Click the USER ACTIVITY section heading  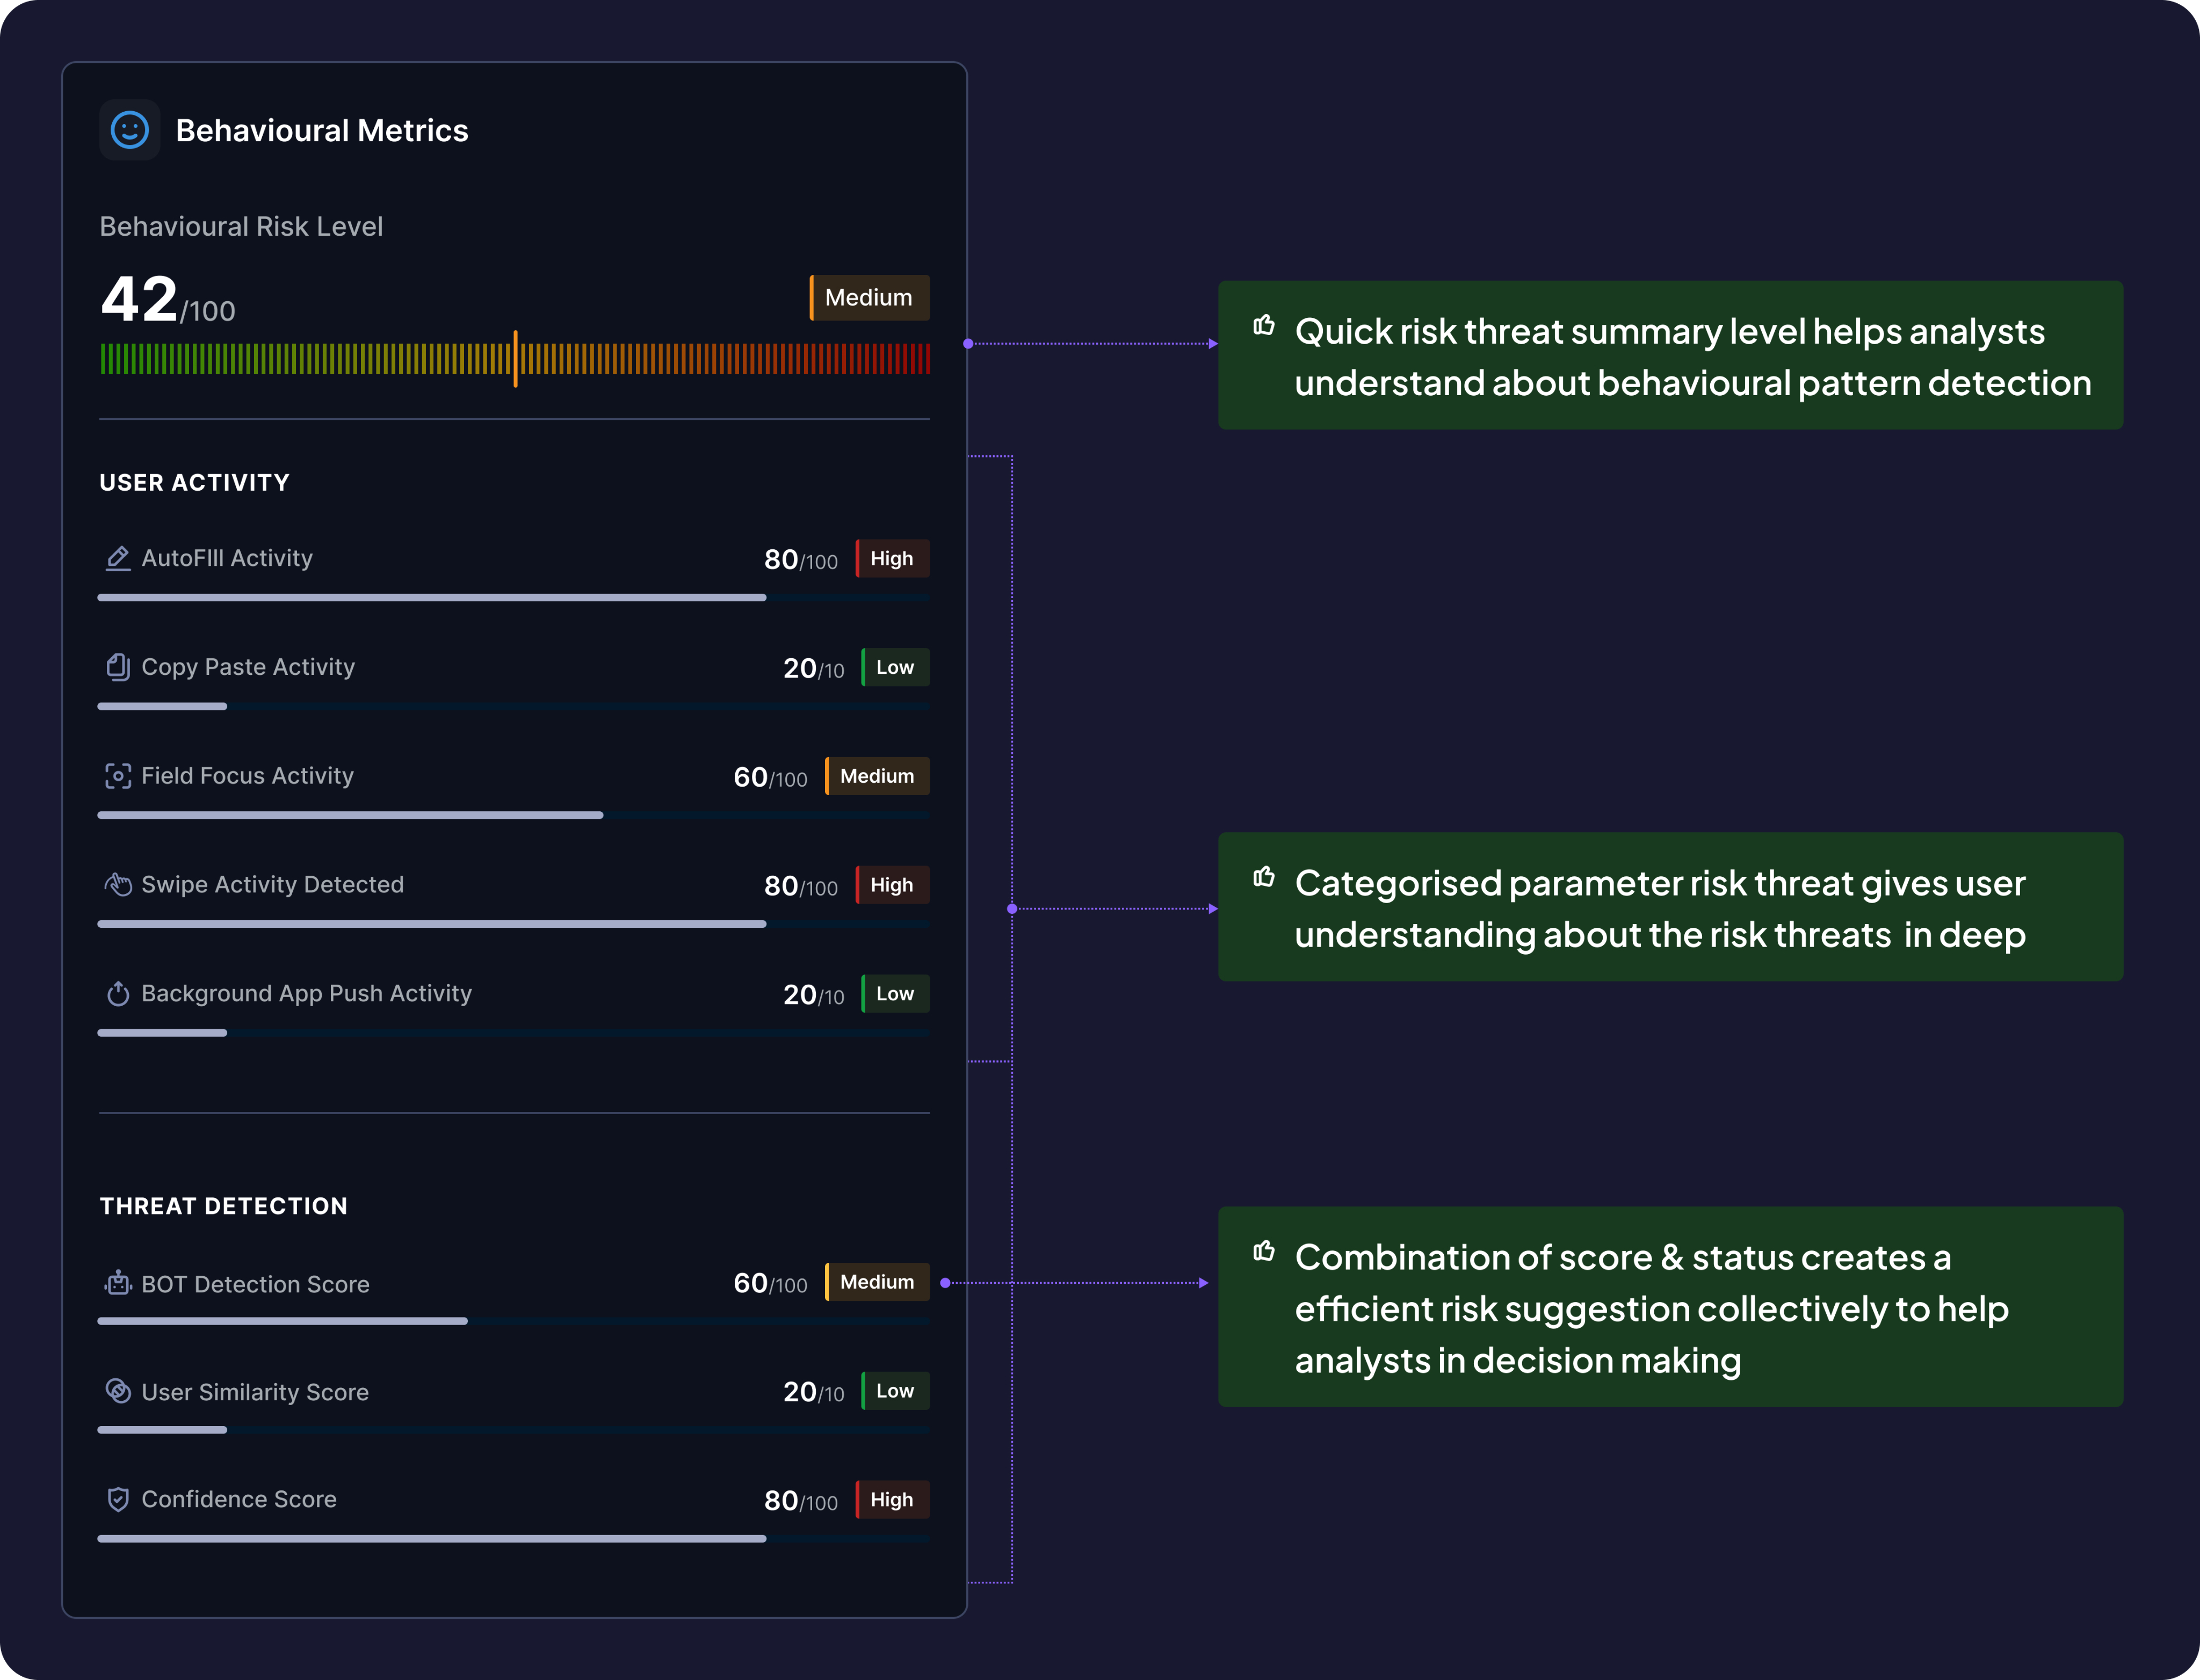[194, 483]
